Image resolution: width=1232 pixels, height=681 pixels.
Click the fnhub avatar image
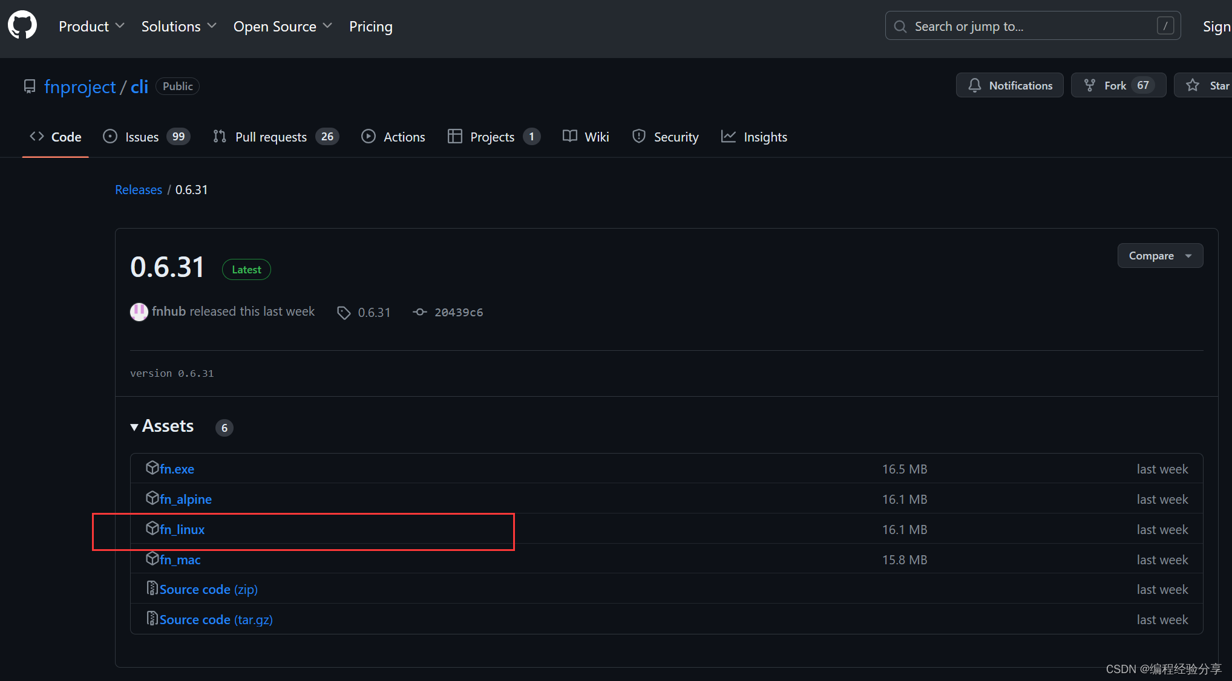click(139, 311)
